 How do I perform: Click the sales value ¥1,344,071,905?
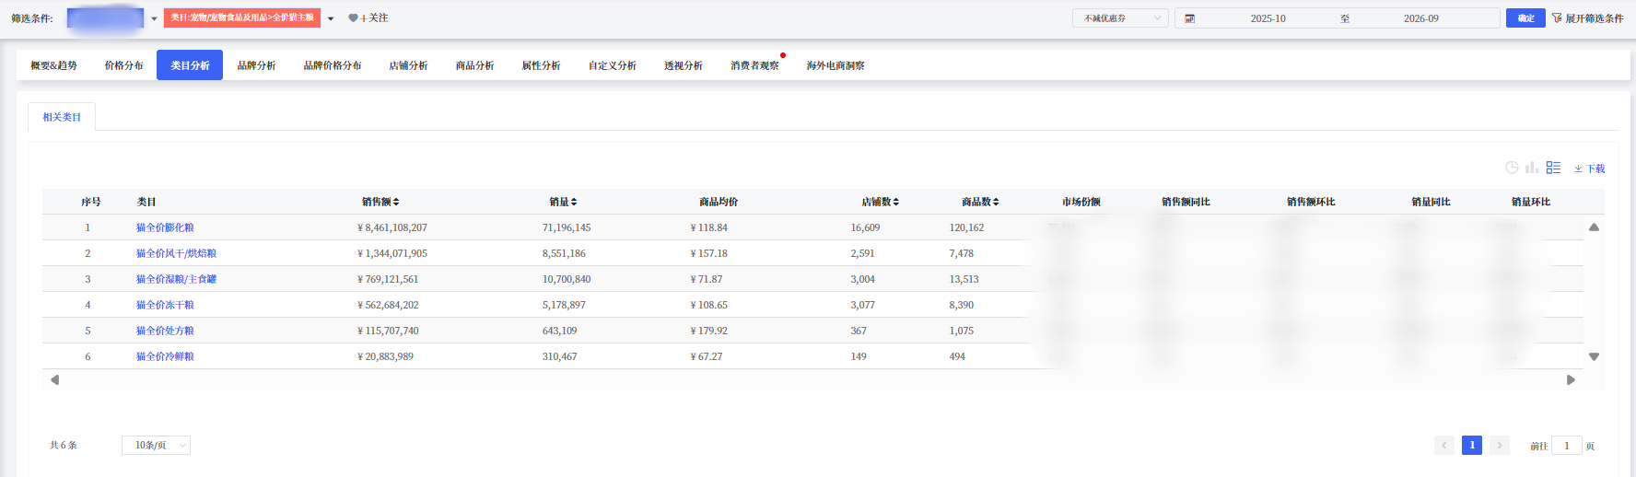tap(392, 253)
